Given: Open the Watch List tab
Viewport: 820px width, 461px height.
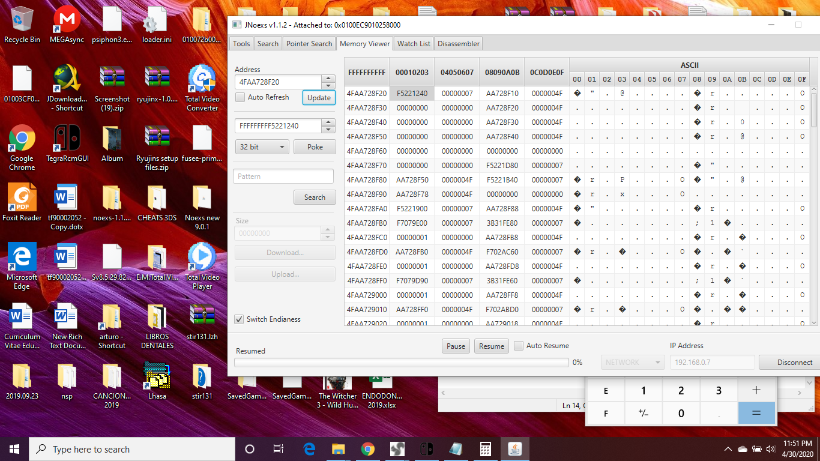Looking at the screenshot, I should 414,43.
